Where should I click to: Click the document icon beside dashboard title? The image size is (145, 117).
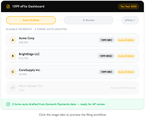8,7
